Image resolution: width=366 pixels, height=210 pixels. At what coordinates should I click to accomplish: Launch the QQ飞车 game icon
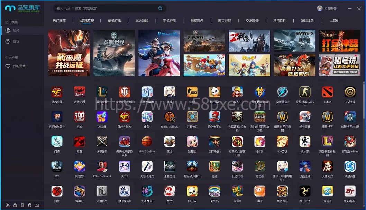coord(237,92)
